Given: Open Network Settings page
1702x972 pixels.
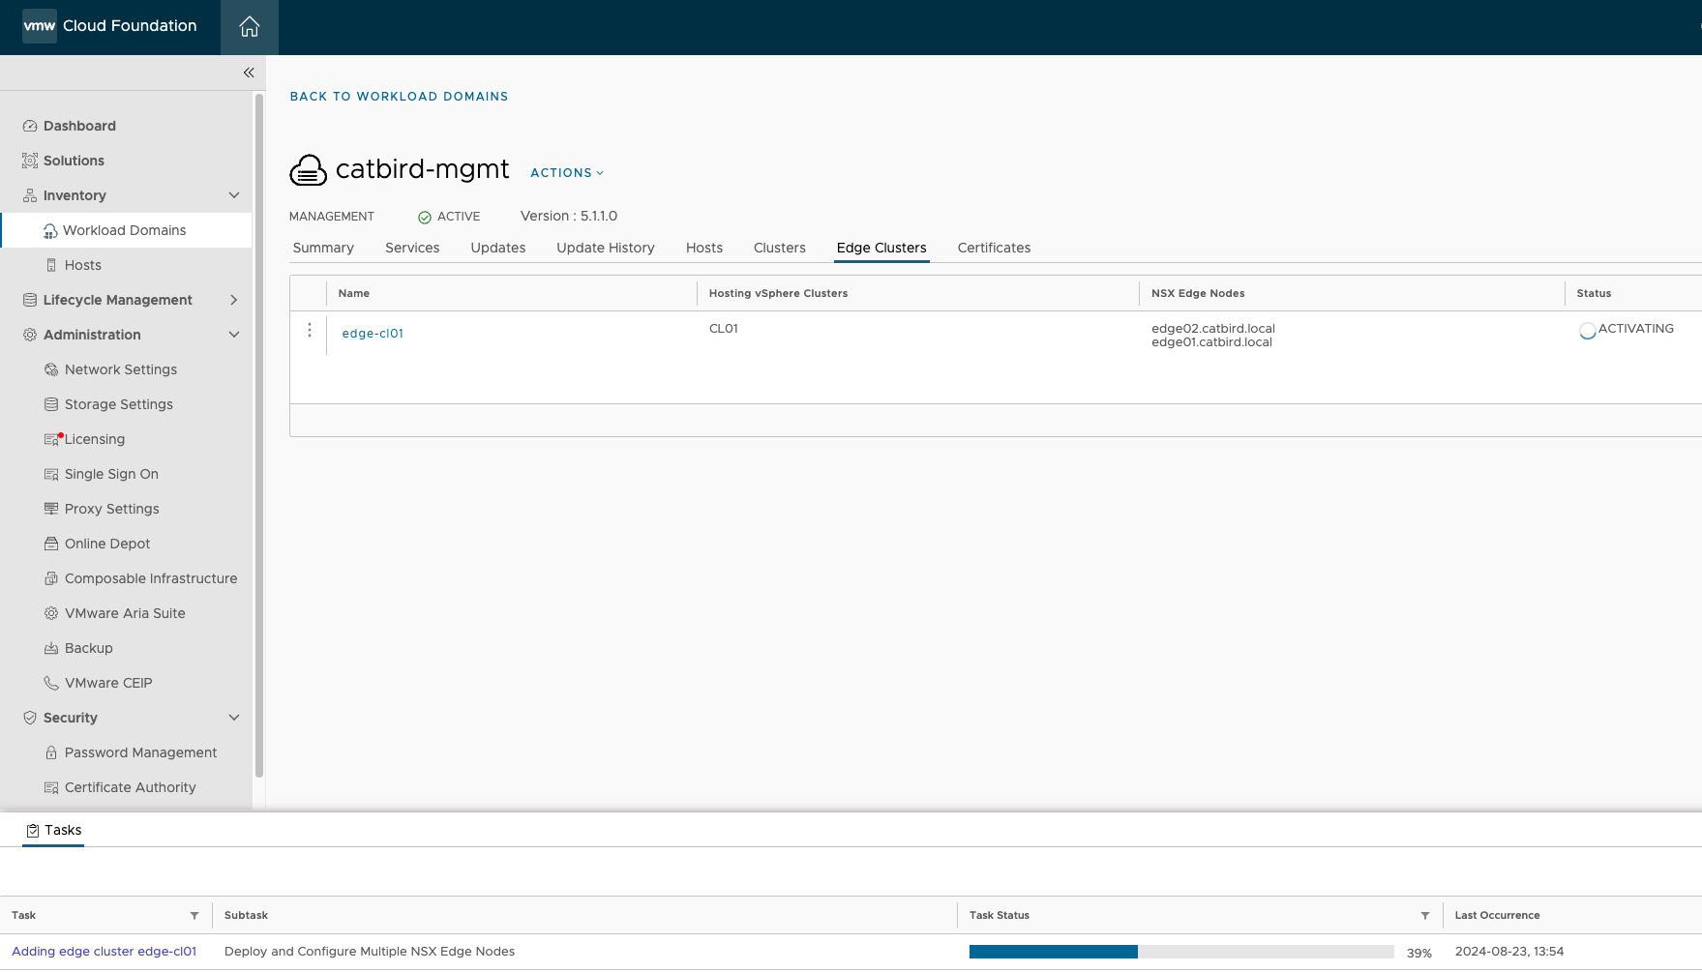Looking at the screenshot, I should (x=121, y=369).
